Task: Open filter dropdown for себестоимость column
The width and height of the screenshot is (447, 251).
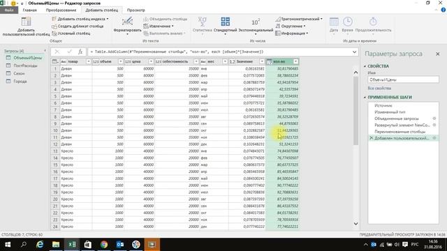Action: (x=196, y=61)
